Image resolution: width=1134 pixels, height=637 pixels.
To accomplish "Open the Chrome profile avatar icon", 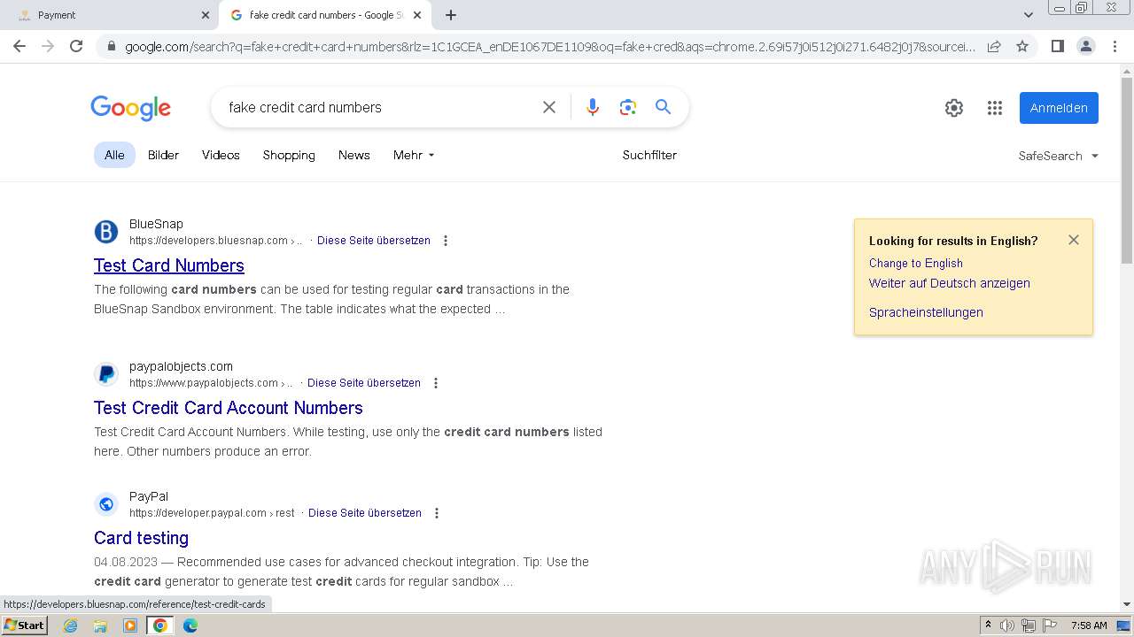I will point(1085,46).
